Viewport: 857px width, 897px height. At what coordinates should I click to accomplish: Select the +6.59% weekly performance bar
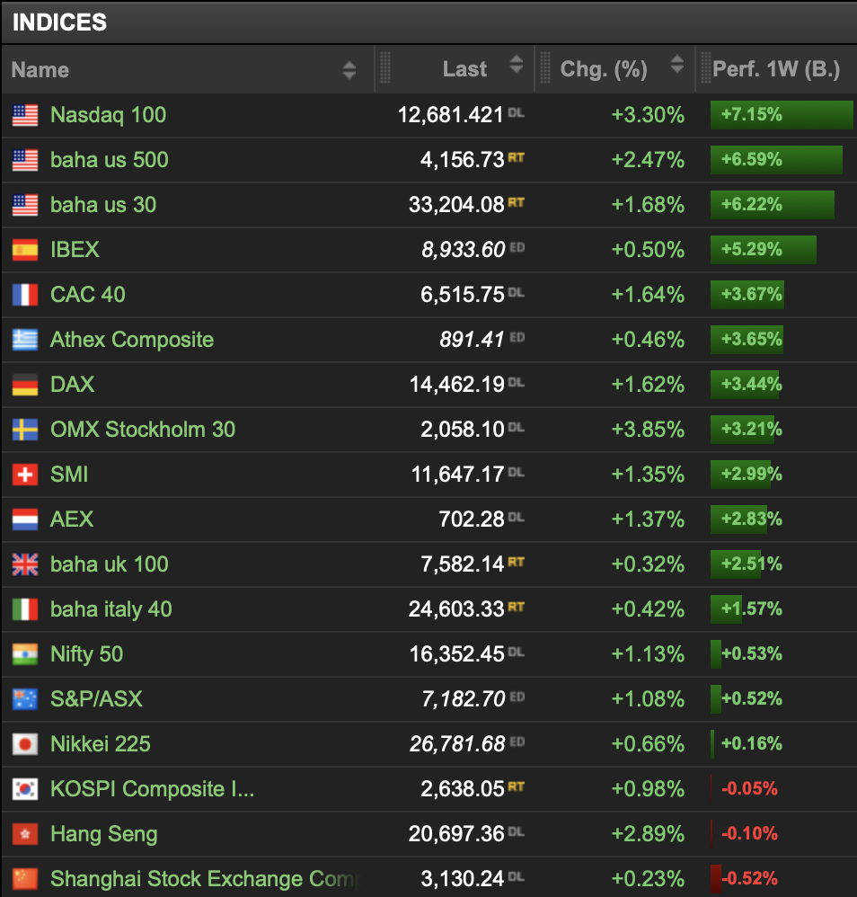[776, 160]
